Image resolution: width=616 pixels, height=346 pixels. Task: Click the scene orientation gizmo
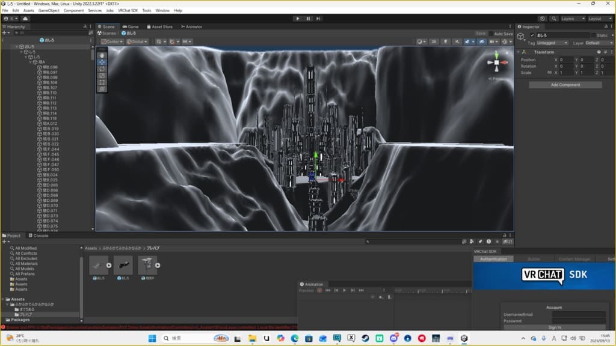[x=496, y=62]
